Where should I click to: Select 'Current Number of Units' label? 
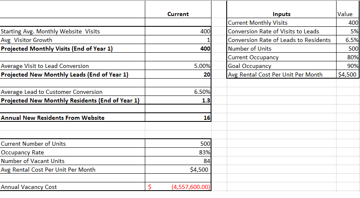point(33,144)
